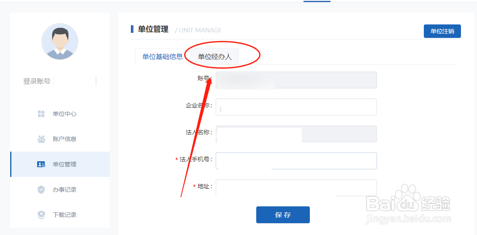The width and height of the screenshot is (477, 235).
Task: Open 下载记录 in the sidebar
Action: (60, 215)
